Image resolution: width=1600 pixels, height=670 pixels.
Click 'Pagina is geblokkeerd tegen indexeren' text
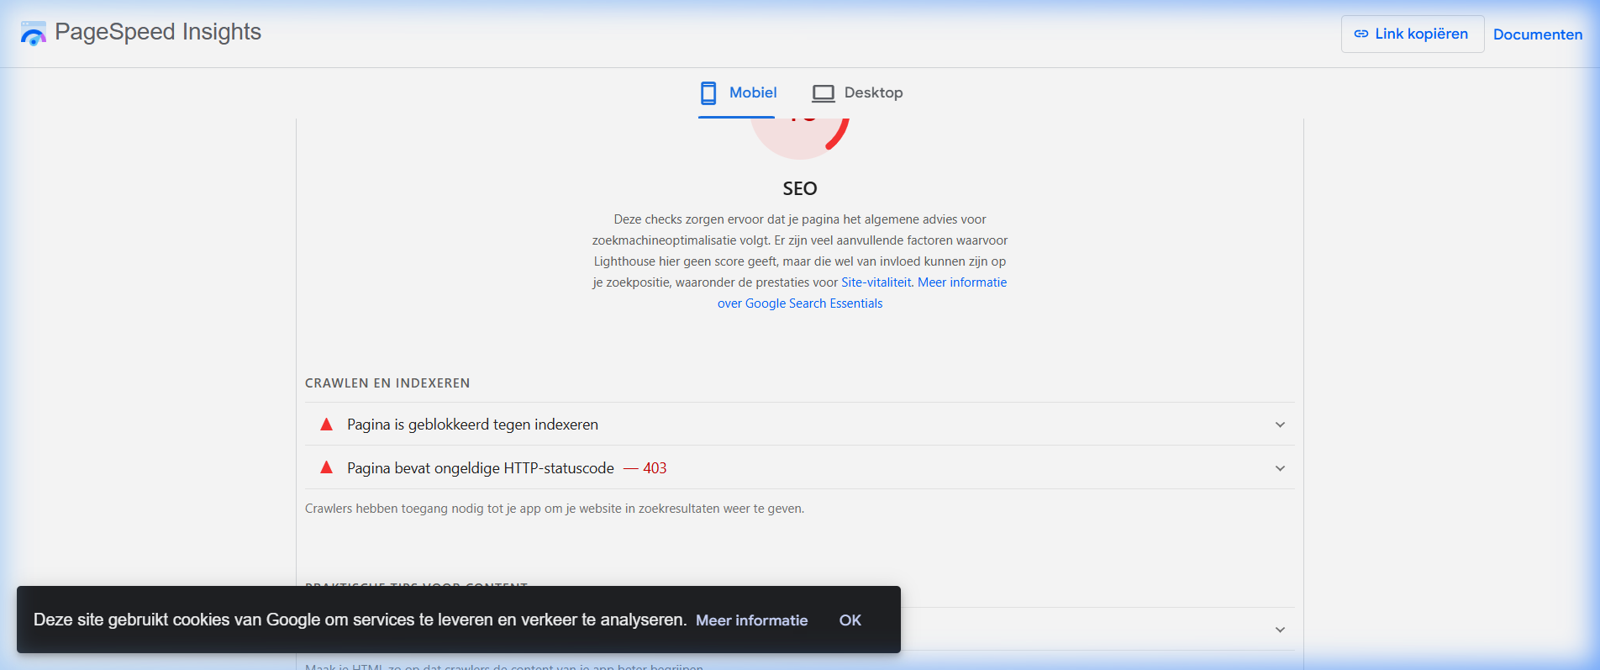(472, 425)
